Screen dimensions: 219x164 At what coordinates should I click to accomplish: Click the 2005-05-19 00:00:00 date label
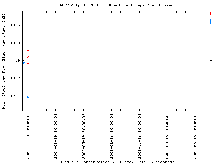point(83,136)
